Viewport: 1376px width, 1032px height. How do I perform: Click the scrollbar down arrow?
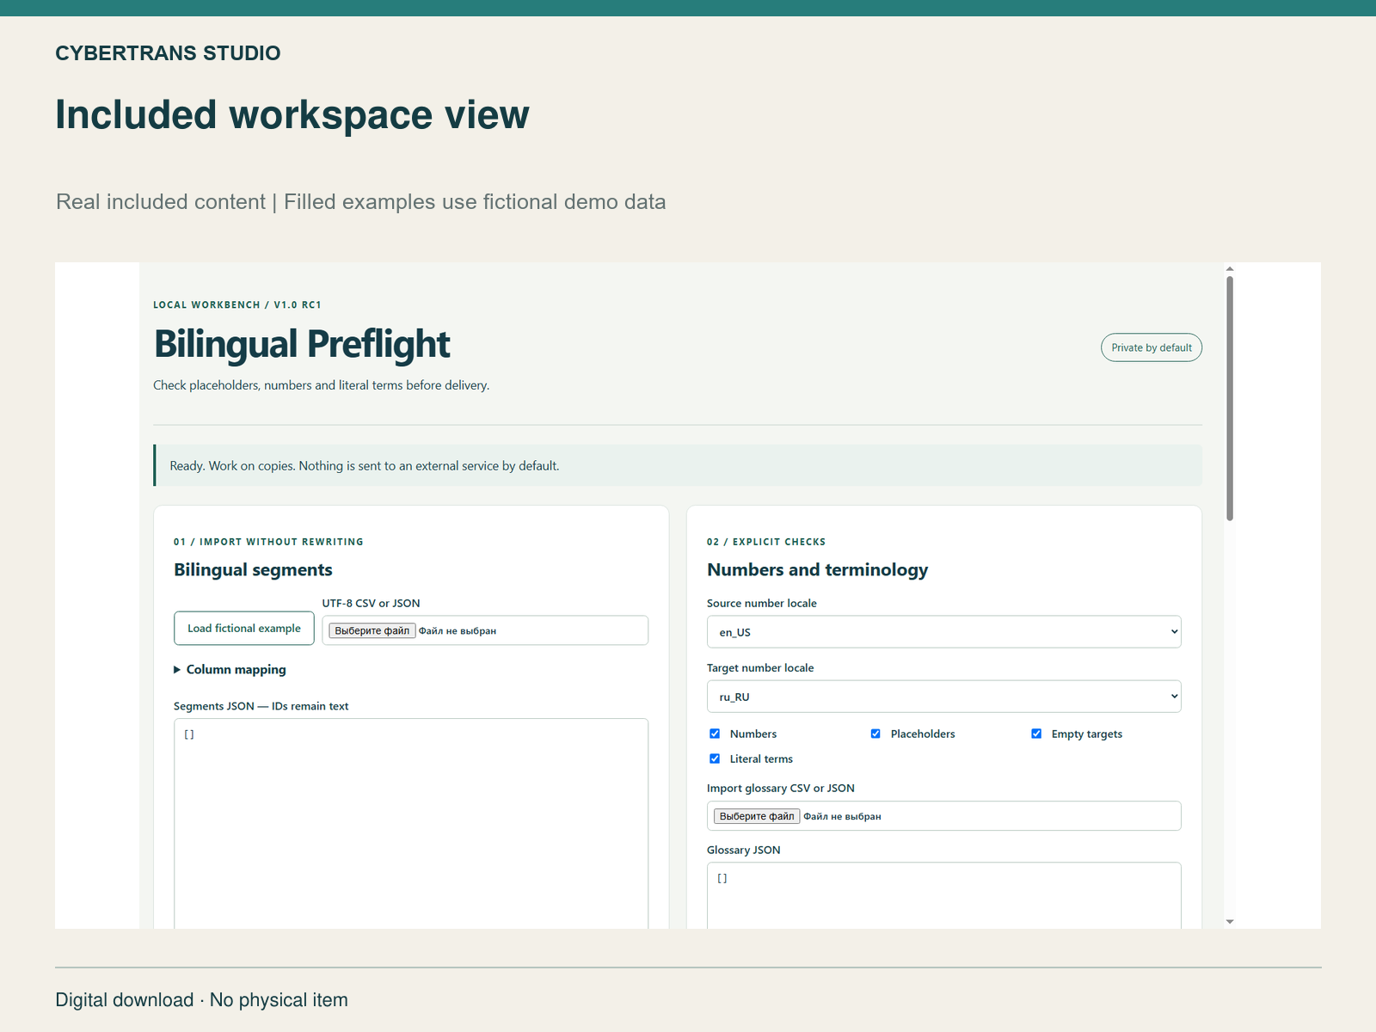tap(1230, 922)
